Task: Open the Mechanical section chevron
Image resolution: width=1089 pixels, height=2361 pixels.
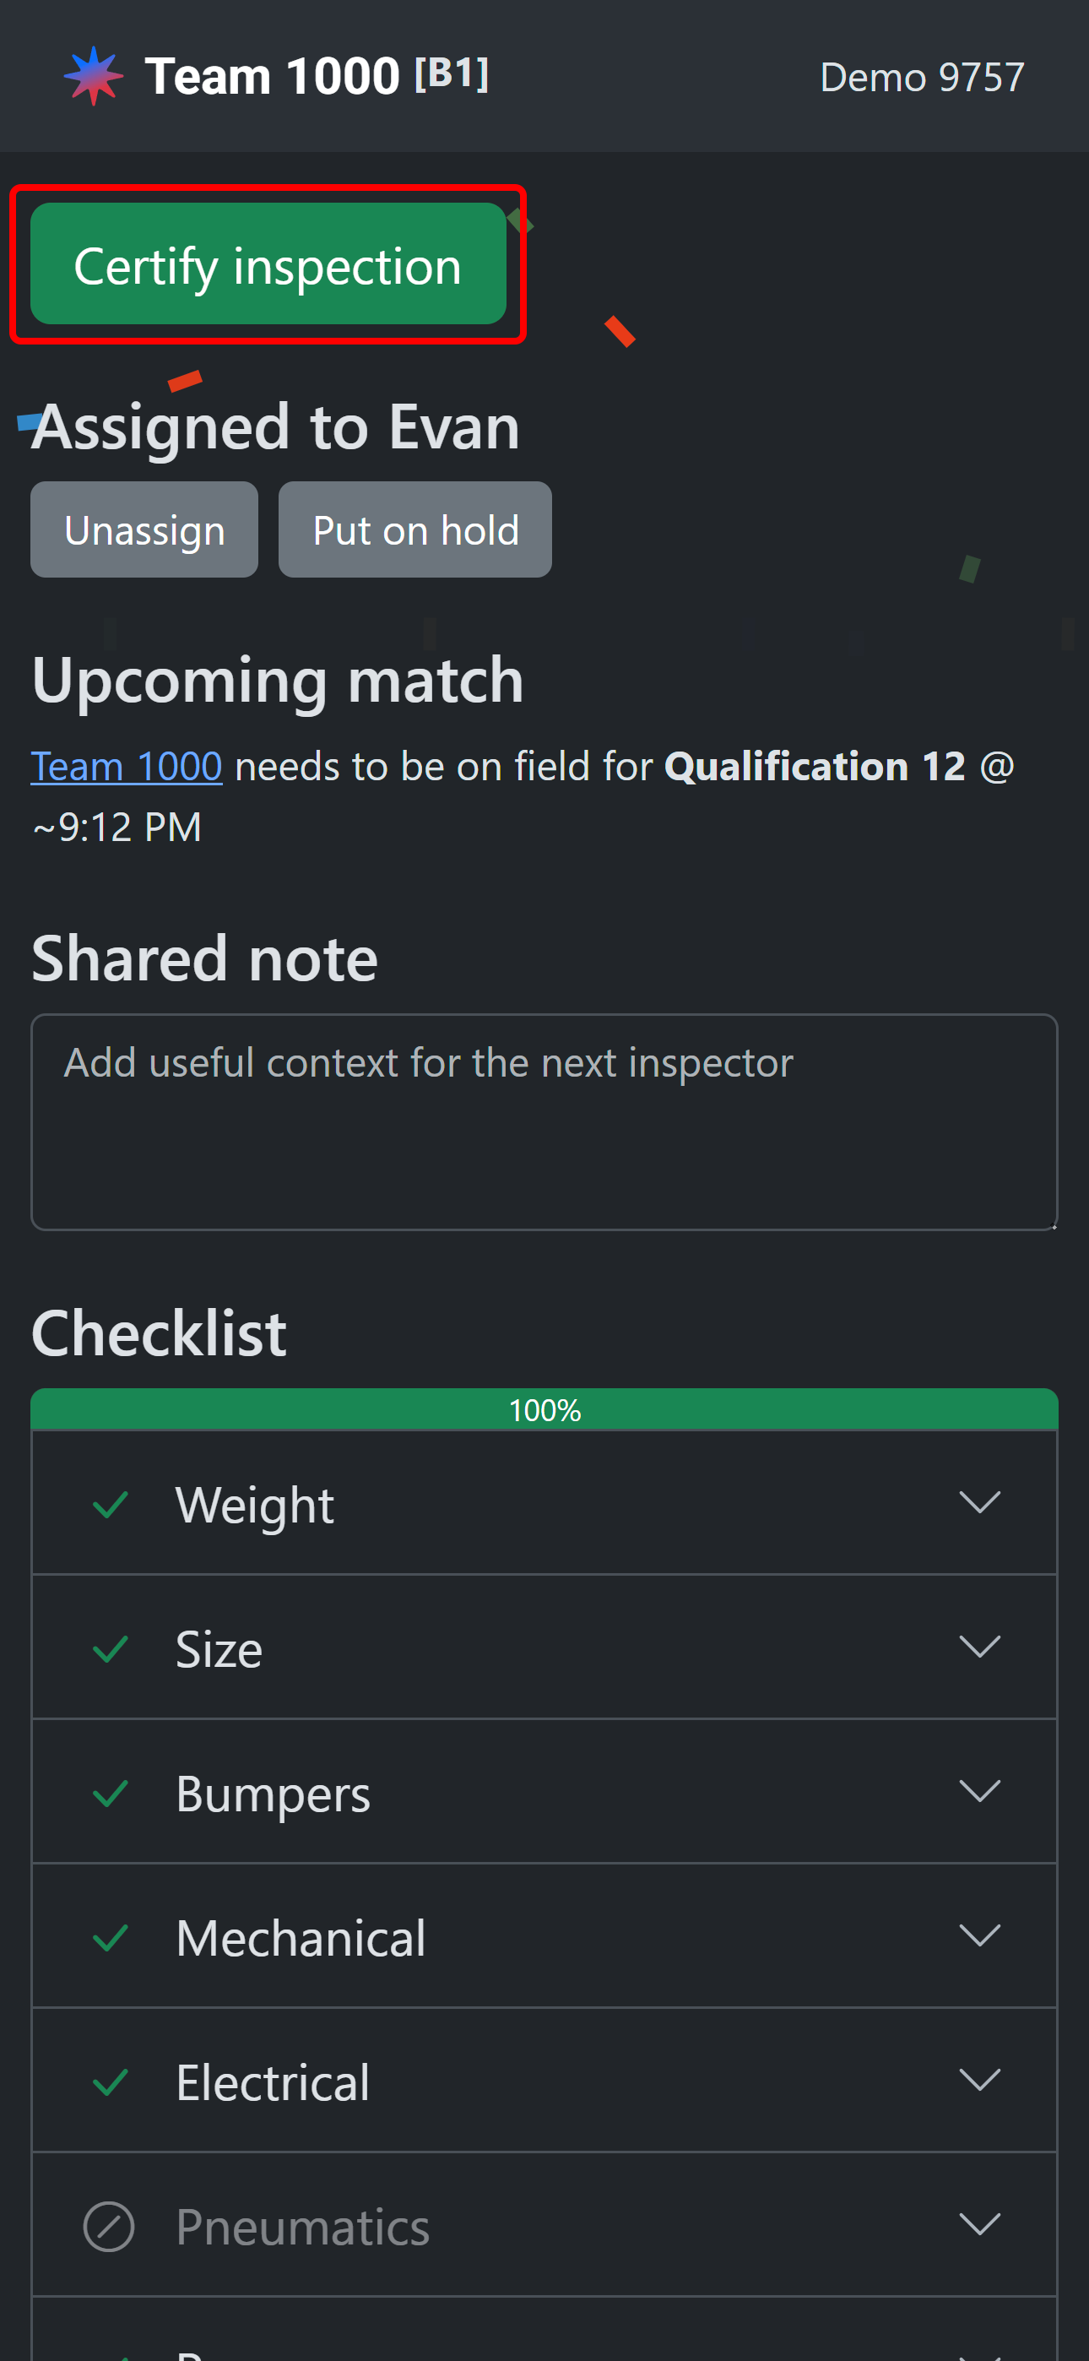Action: (x=979, y=1935)
